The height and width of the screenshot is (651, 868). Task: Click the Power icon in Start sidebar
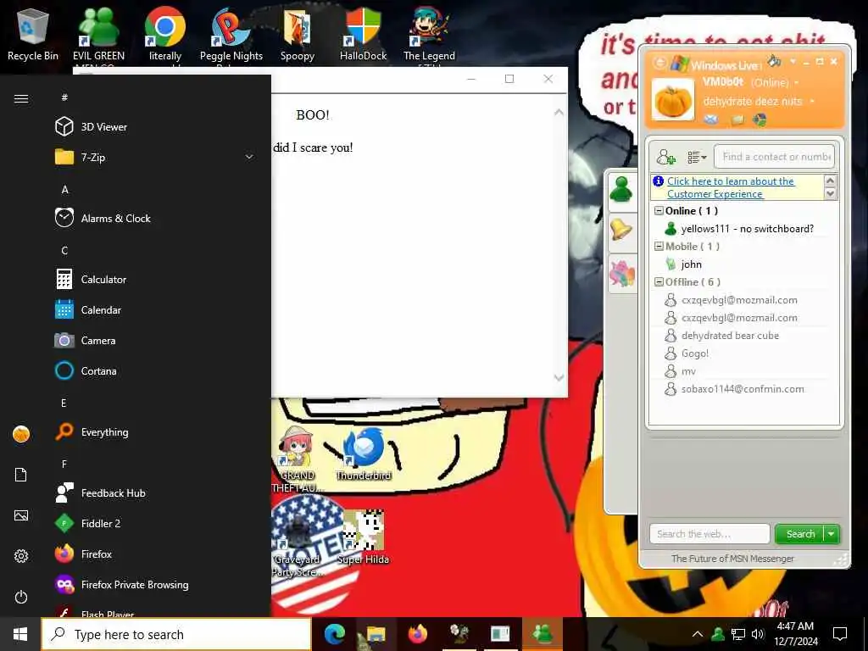(x=21, y=597)
